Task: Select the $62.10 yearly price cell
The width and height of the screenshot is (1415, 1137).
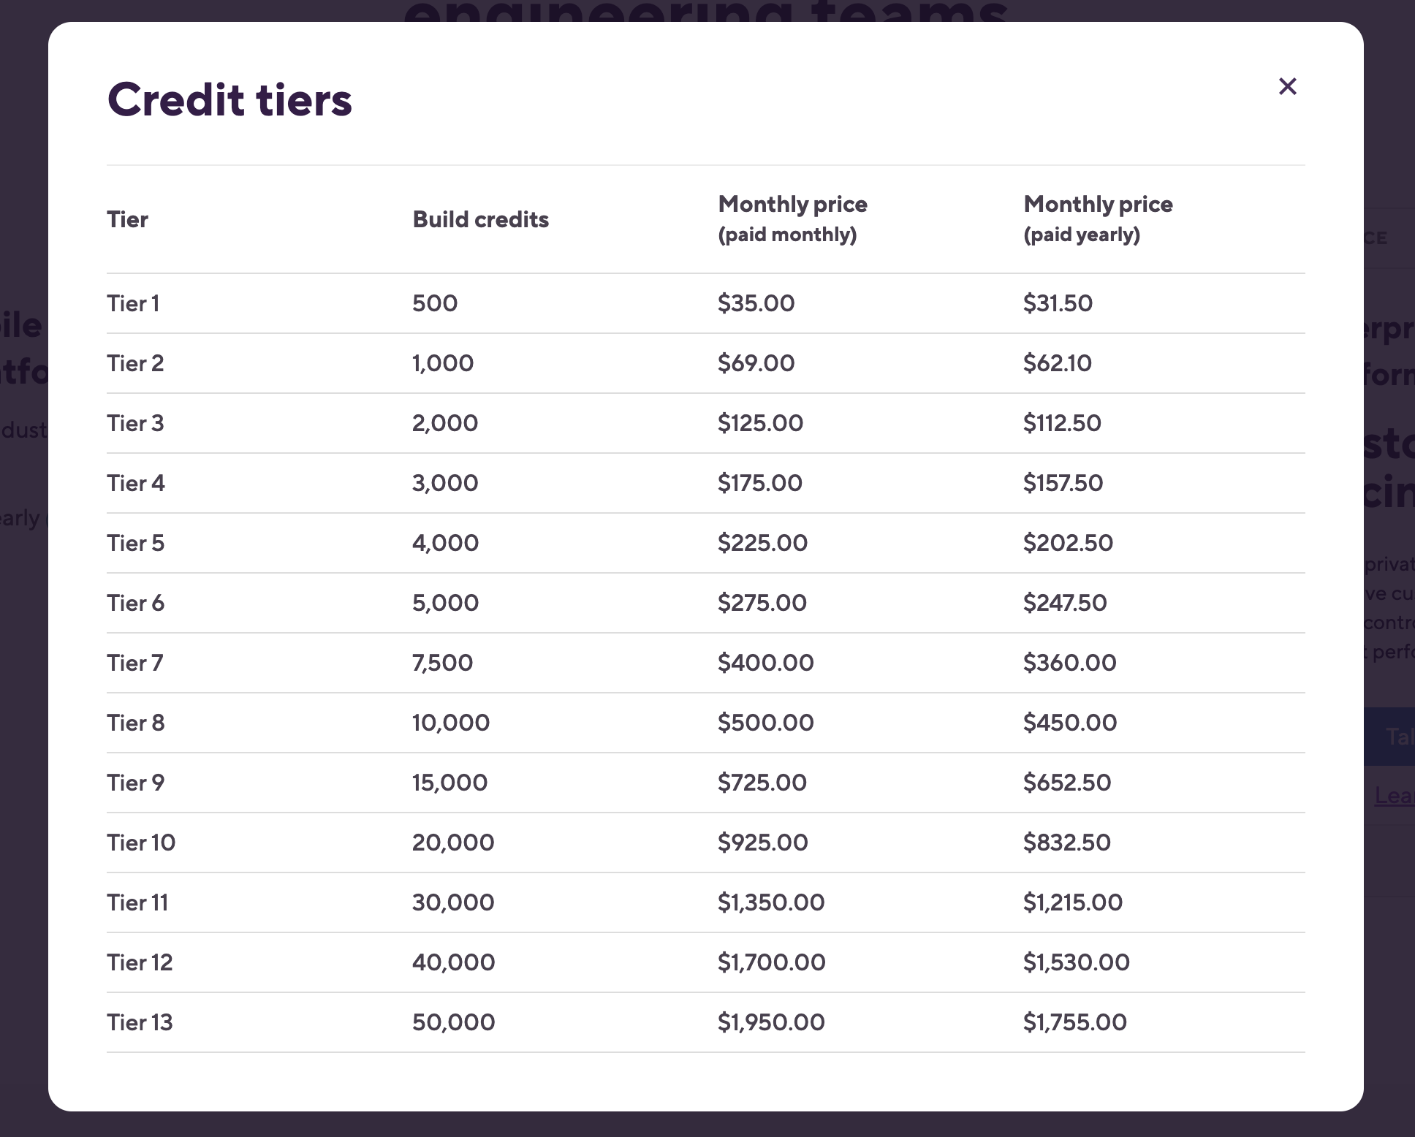Action: point(1057,363)
